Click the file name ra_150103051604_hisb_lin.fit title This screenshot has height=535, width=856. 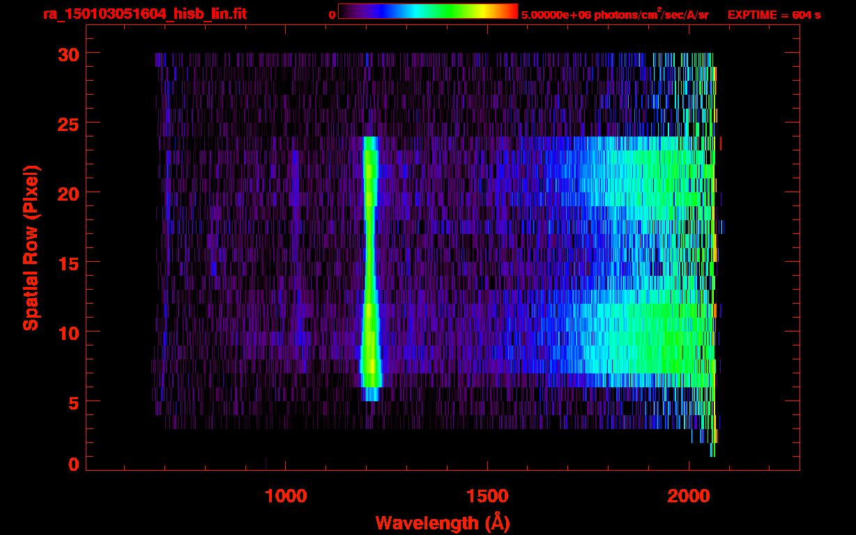point(144,14)
